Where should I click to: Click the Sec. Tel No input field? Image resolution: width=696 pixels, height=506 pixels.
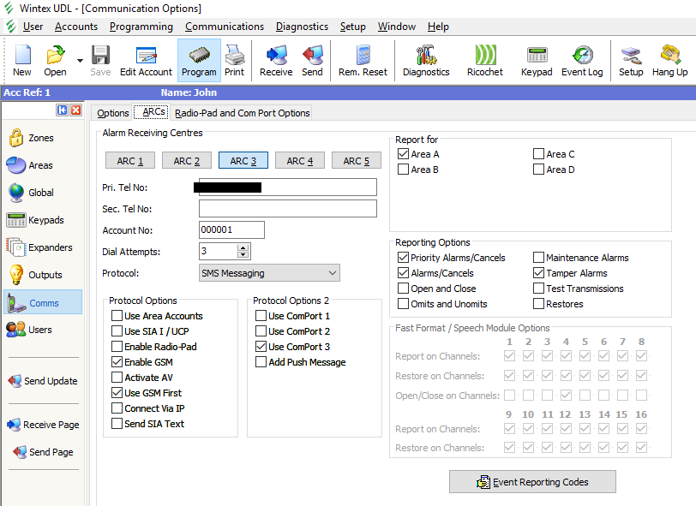pyautogui.click(x=288, y=208)
